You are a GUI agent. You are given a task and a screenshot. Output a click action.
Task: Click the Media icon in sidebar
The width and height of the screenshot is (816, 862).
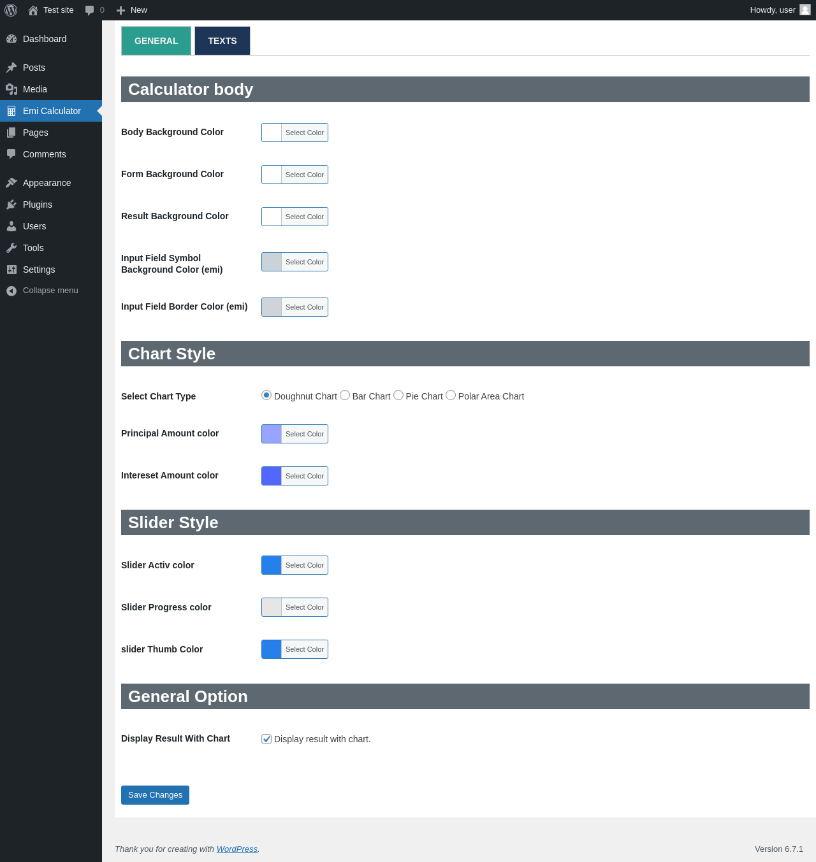[11, 89]
